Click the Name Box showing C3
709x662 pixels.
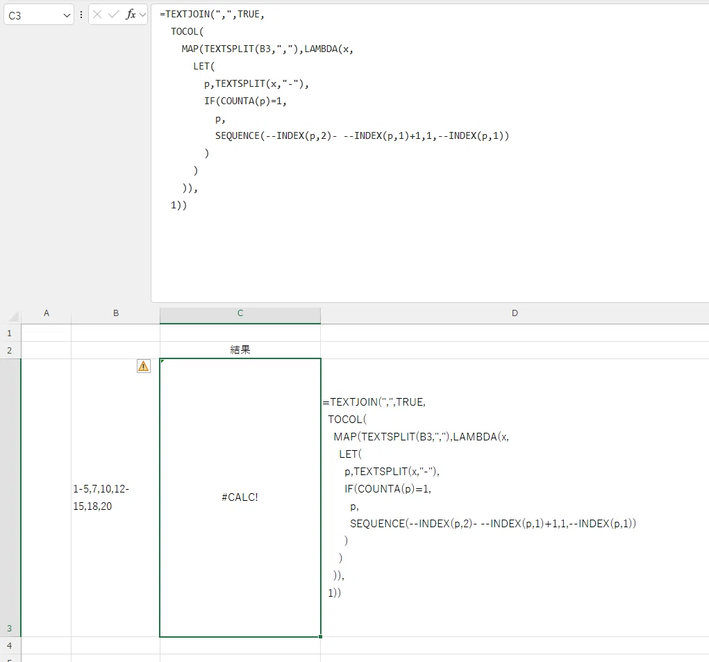tap(34, 15)
